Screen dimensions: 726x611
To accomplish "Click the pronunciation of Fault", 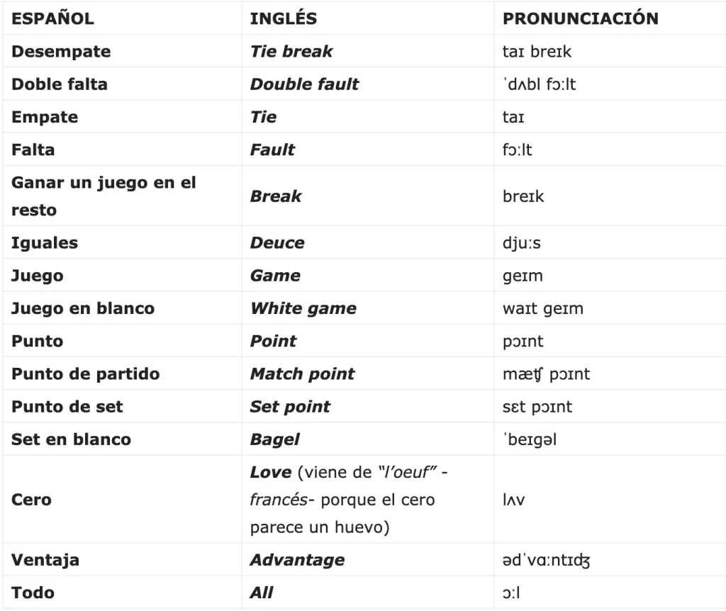I will [x=517, y=150].
